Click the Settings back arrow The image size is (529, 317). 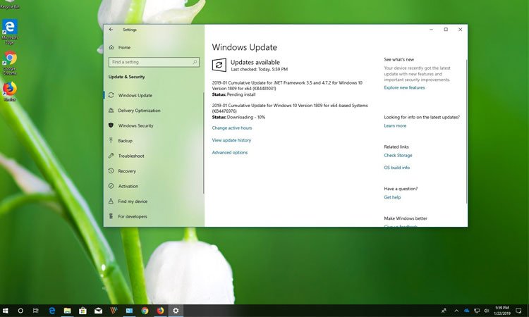(x=111, y=30)
